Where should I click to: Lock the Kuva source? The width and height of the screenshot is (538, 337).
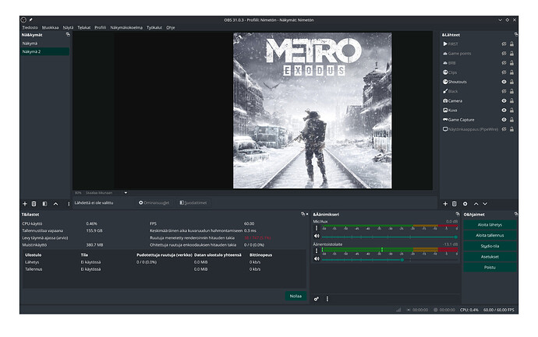(511, 111)
